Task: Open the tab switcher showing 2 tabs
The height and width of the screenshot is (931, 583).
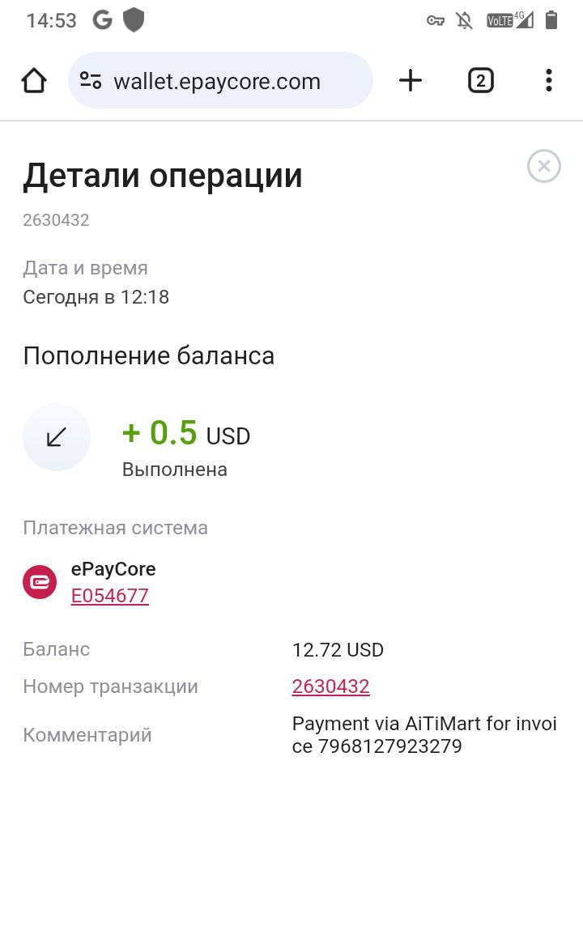Action: tap(480, 80)
